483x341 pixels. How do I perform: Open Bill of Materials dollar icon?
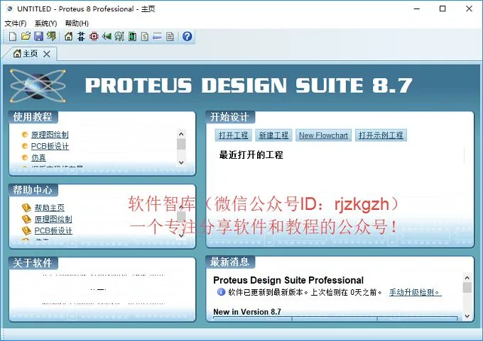tap(145, 36)
